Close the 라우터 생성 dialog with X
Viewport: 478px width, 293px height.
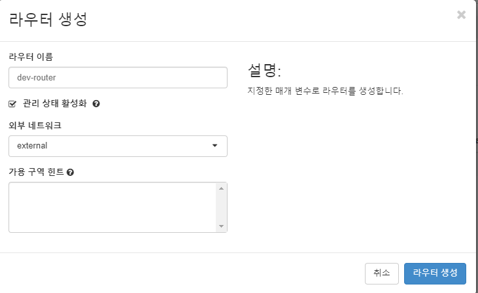pyautogui.click(x=461, y=14)
